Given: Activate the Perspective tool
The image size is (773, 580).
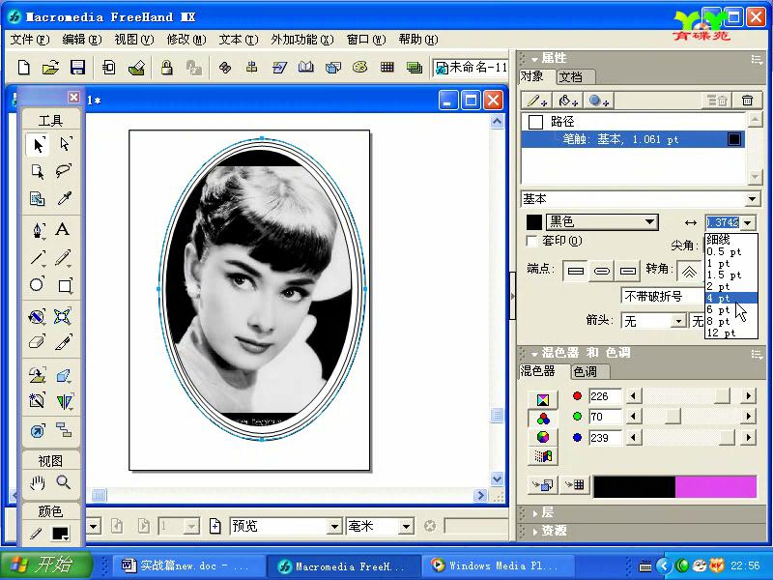Looking at the screenshot, I should pyautogui.click(x=38, y=375).
